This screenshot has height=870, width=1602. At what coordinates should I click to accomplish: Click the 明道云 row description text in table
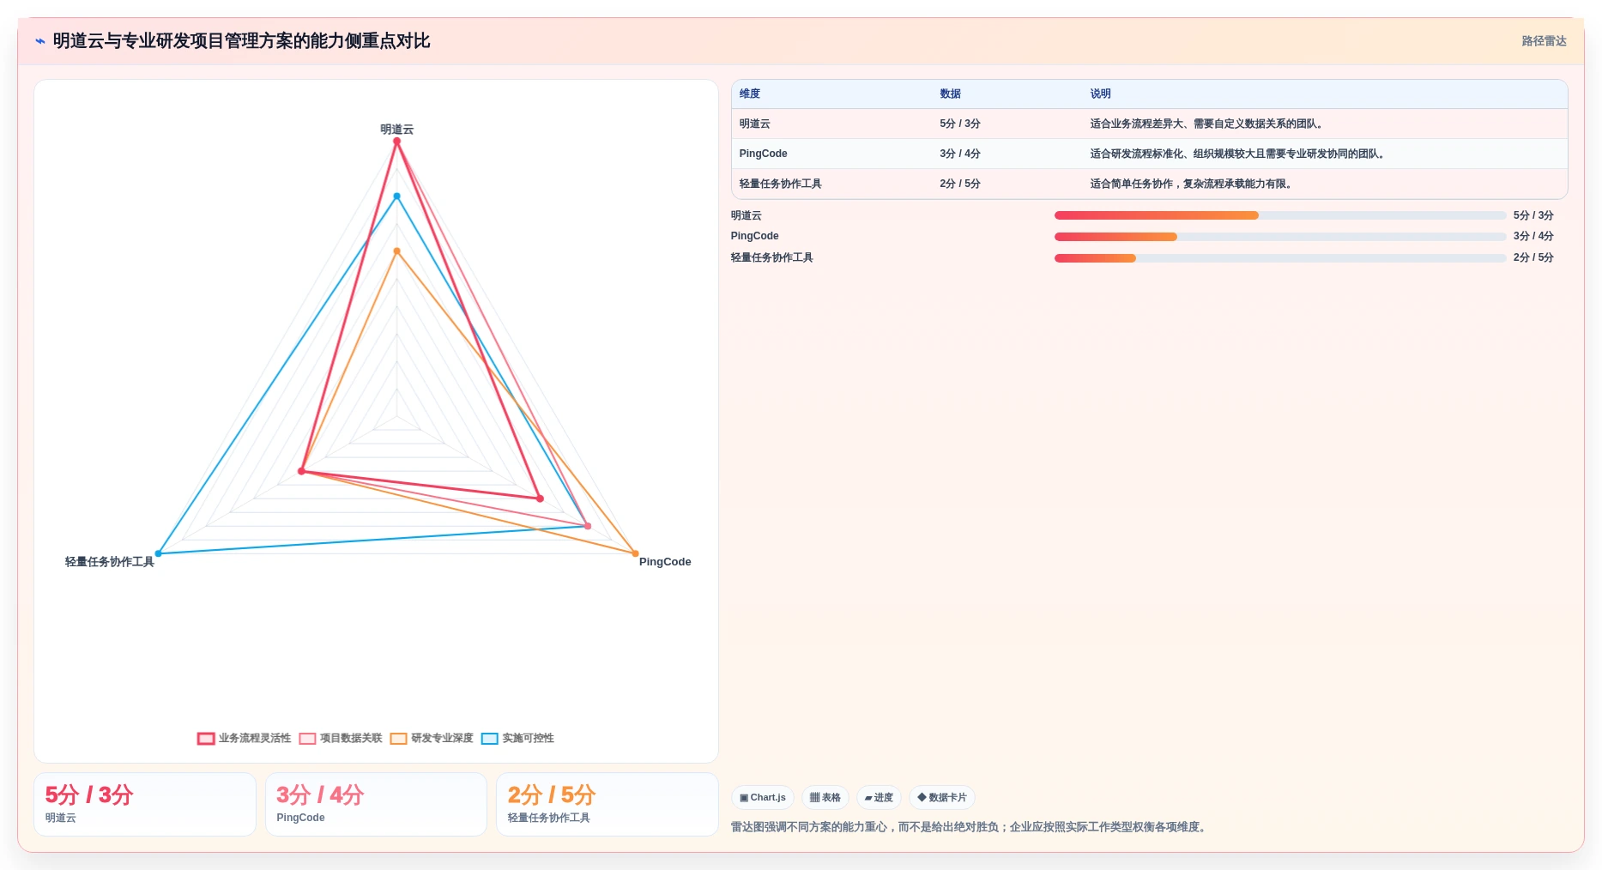1208,124
